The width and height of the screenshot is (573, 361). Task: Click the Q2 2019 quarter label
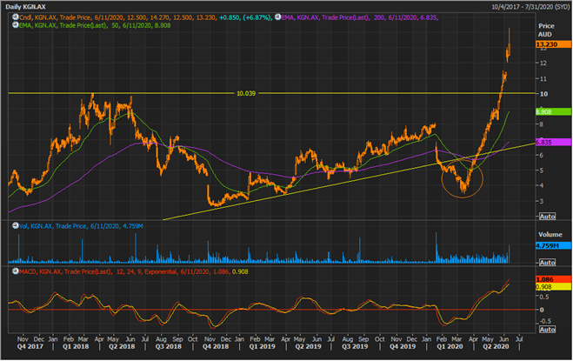pyautogui.click(x=308, y=346)
